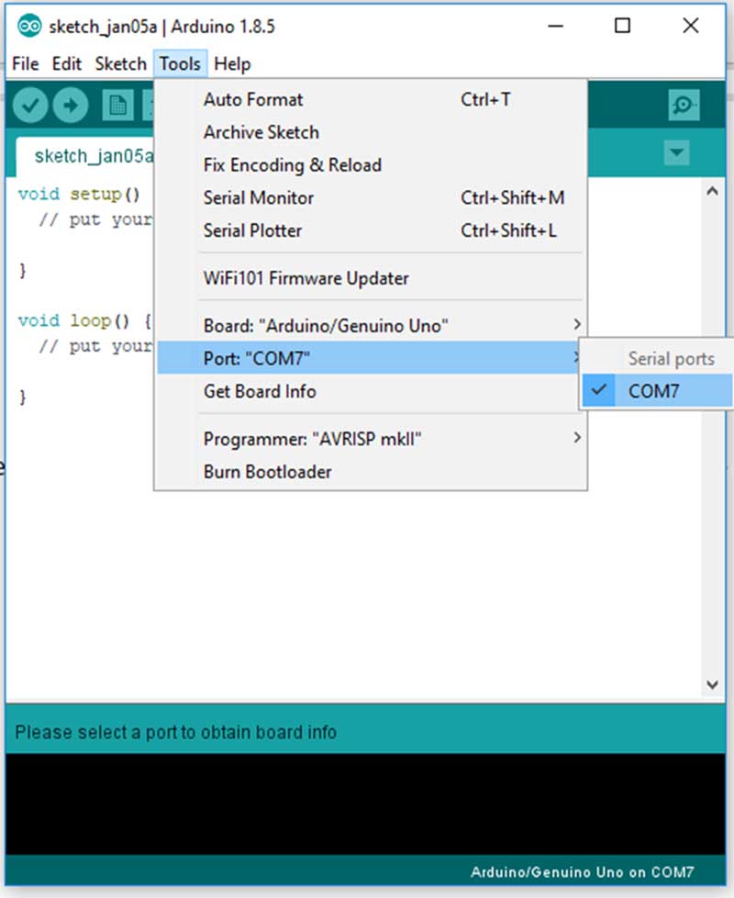Image resolution: width=734 pixels, height=898 pixels.
Task: Click the Arduino logo in the title bar
Action: coord(28,26)
